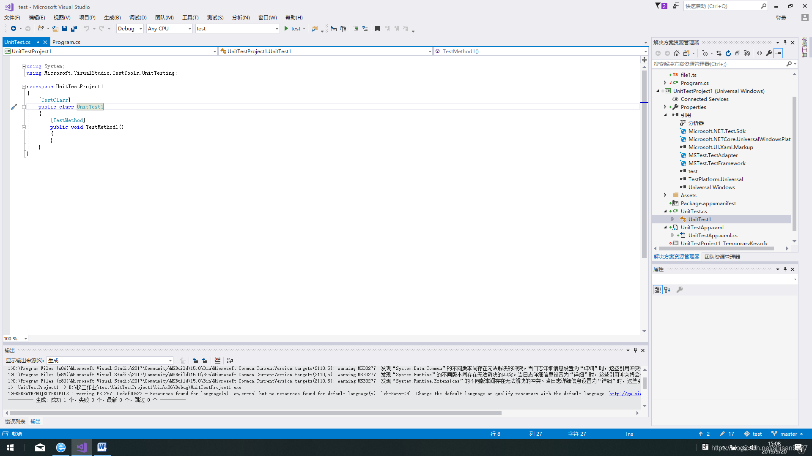The height and width of the screenshot is (456, 812).
Task: Toggle pin on UnitTest.cs tab
Action: tap(37, 42)
